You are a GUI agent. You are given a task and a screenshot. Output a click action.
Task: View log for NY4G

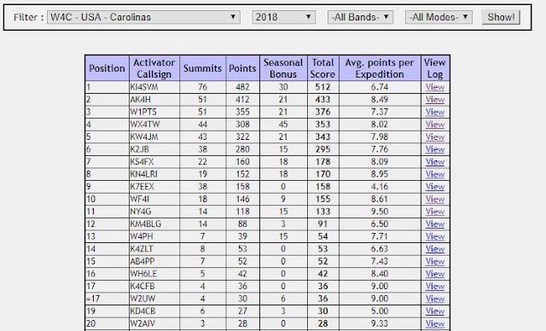[x=435, y=212]
